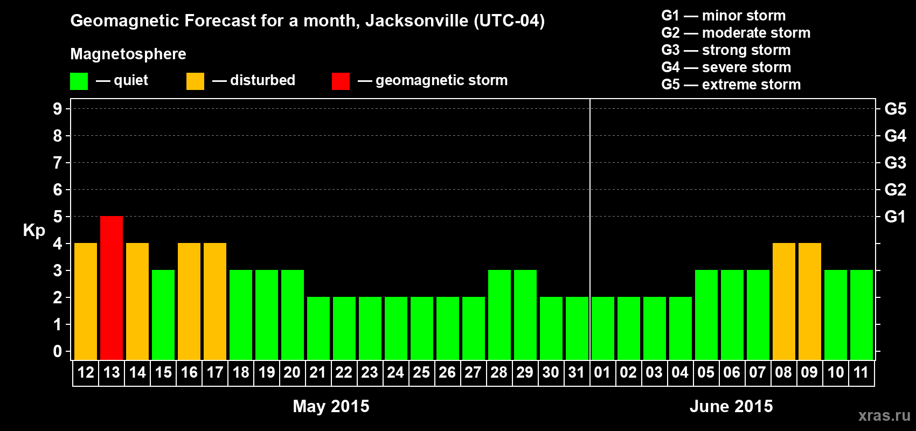Click the orange bar for June 08
916x431 pixels.
[784, 302]
